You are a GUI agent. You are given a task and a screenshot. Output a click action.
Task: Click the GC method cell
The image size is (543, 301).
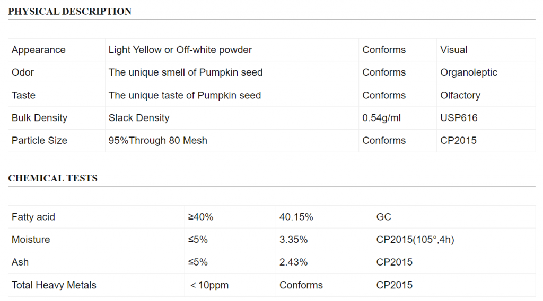[x=384, y=217]
